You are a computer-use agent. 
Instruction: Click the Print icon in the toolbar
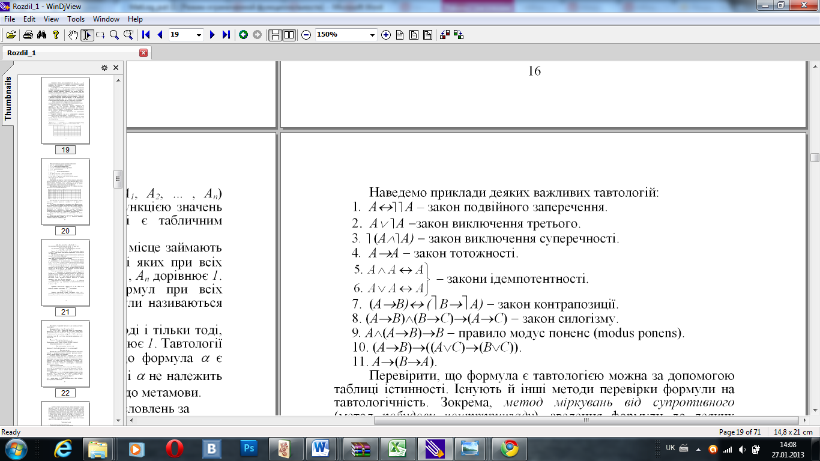coord(28,35)
